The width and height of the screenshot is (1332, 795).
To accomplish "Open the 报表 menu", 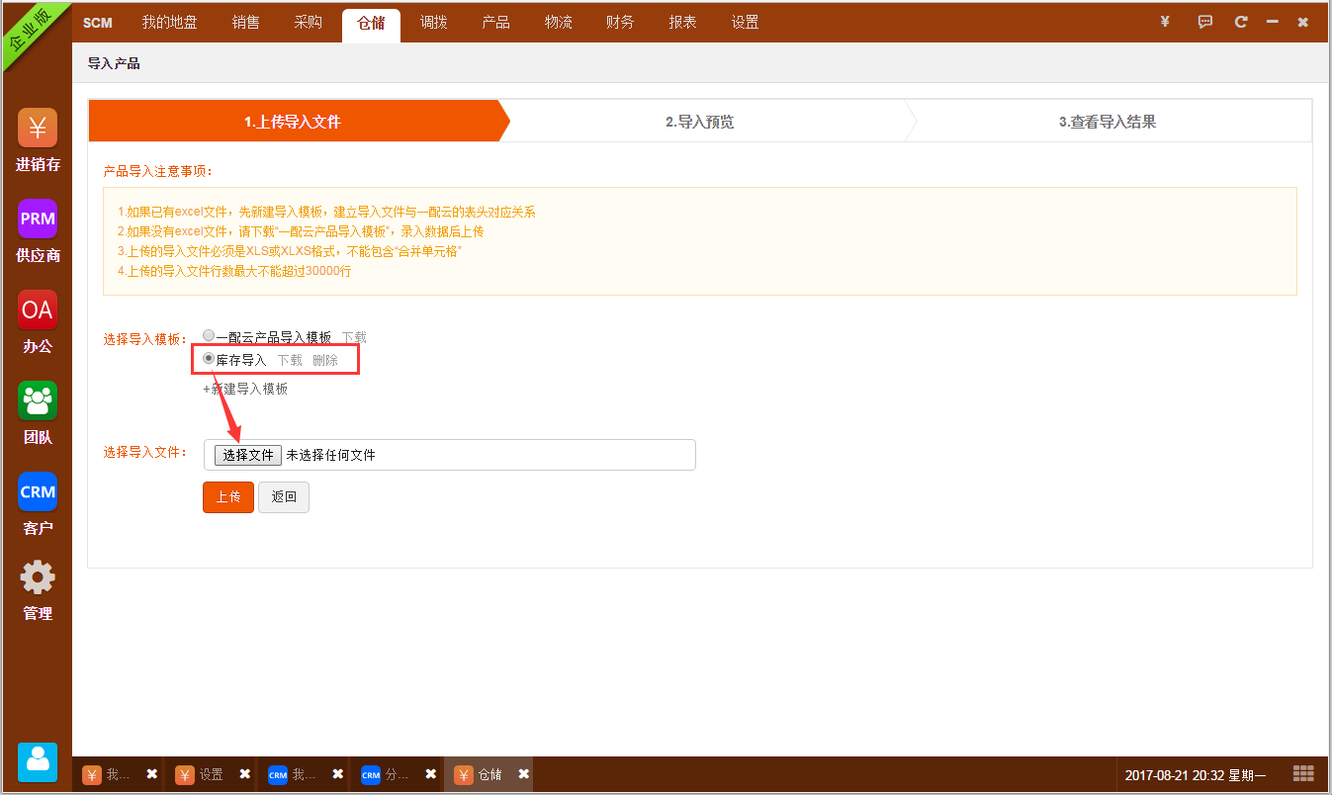I will pos(683,22).
